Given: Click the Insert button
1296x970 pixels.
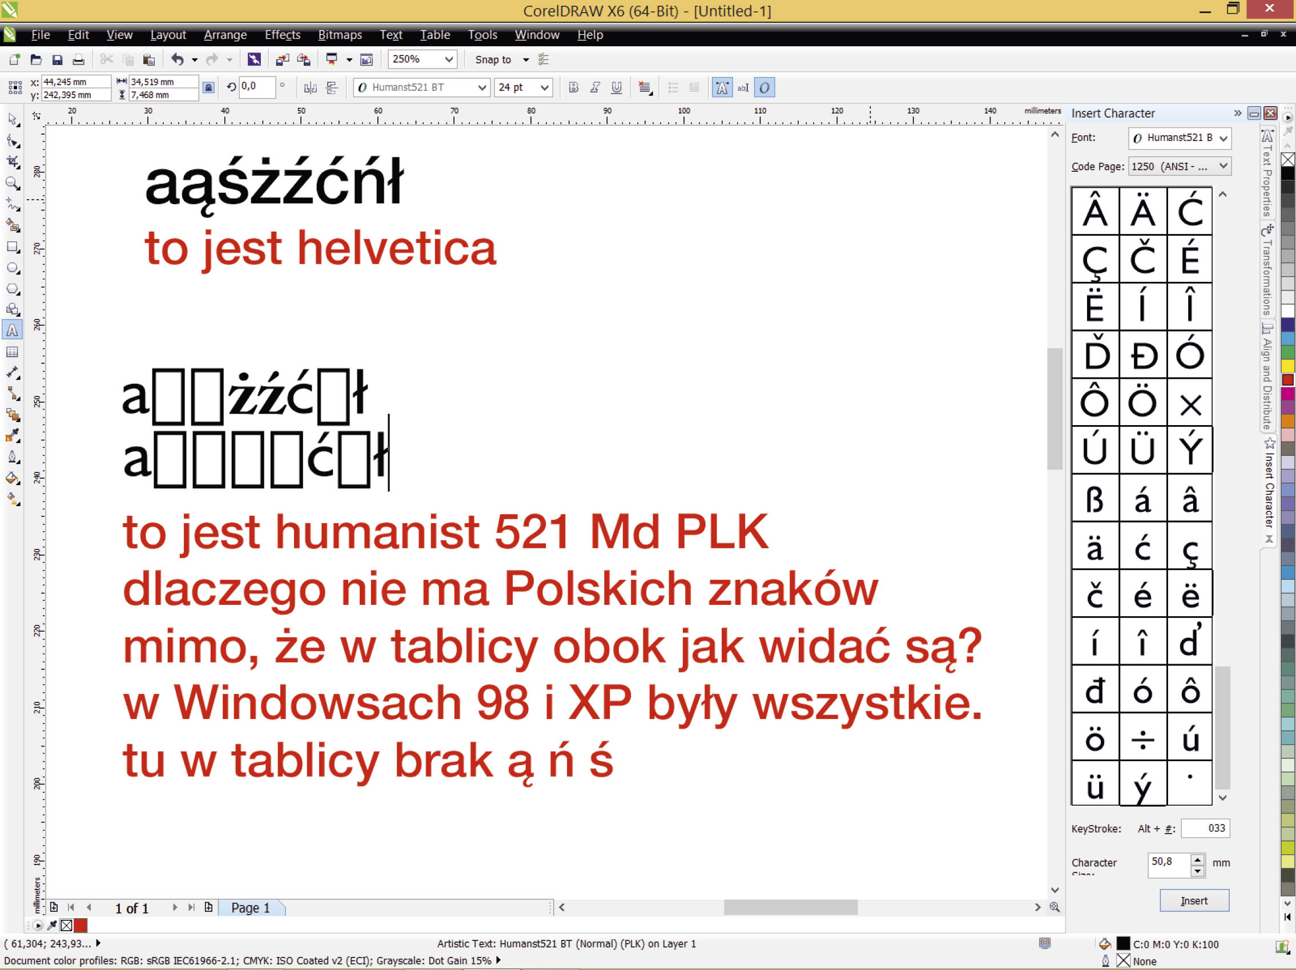Looking at the screenshot, I should [x=1193, y=900].
